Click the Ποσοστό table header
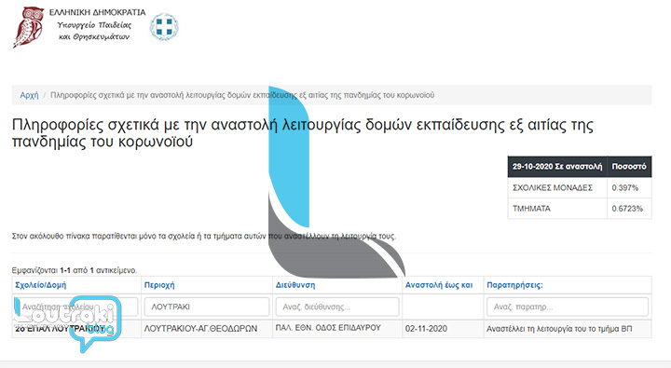This screenshot has height=368, width=671. 629,167
